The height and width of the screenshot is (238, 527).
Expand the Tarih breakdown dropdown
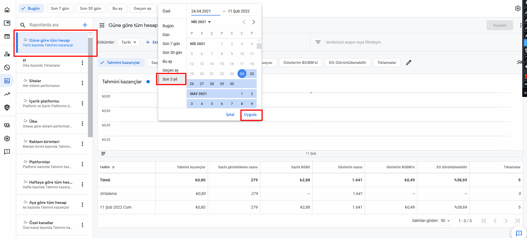point(128,42)
